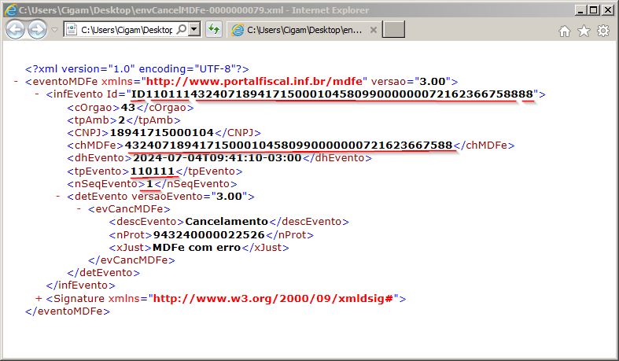Open the address bar autocomplete dropdown
Viewport: 619px width, 361px height.
193,30
